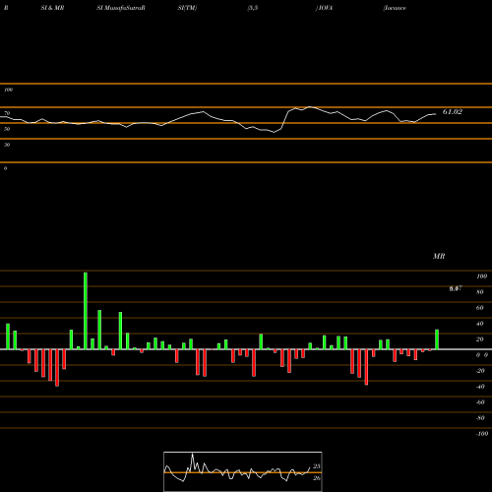Click the tallest green MR histogram bar
This screenshot has height=492, width=492.
pos(86,311)
